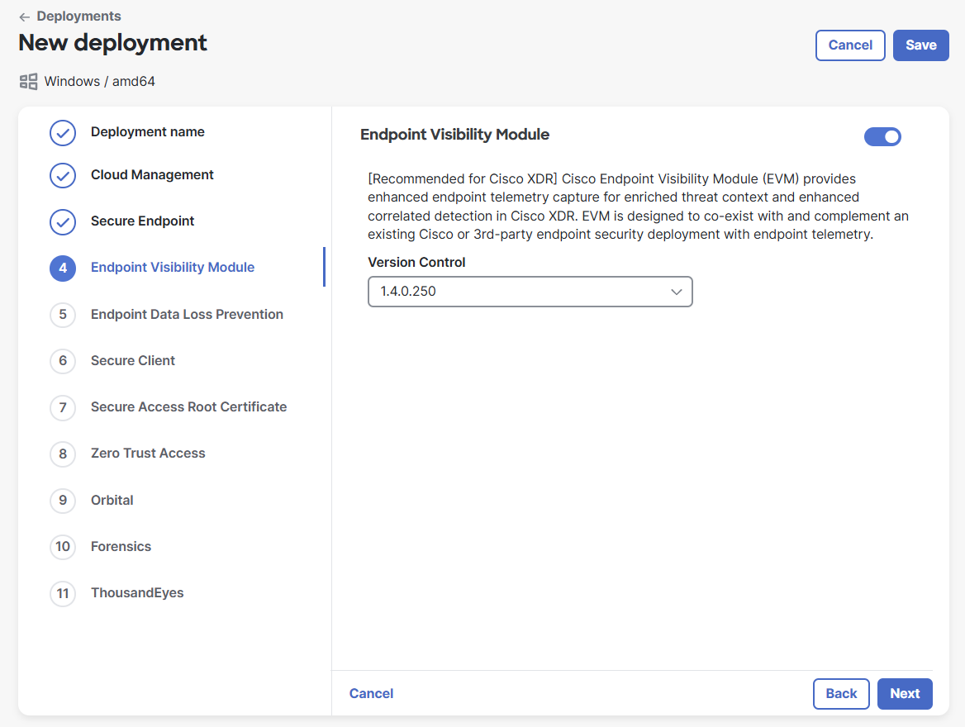Image resolution: width=965 pixels, height=727 pixels.
Task: Click the Deployment name checkmark circle
Action: click(63, 133)
